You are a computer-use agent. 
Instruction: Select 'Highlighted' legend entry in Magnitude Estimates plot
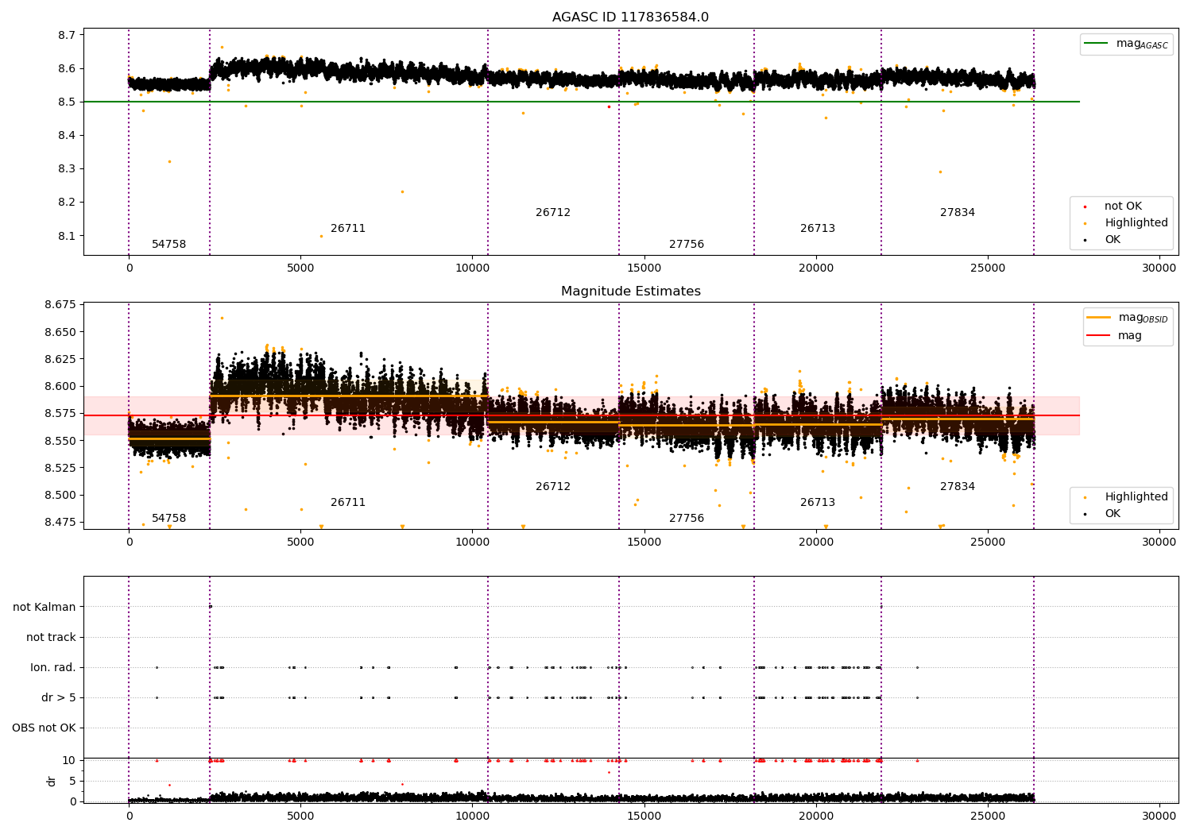click(1136, 497)
